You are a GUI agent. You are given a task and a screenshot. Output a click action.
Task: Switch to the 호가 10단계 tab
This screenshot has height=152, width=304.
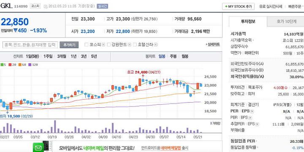pyautogui.click(x=286, y=22)
